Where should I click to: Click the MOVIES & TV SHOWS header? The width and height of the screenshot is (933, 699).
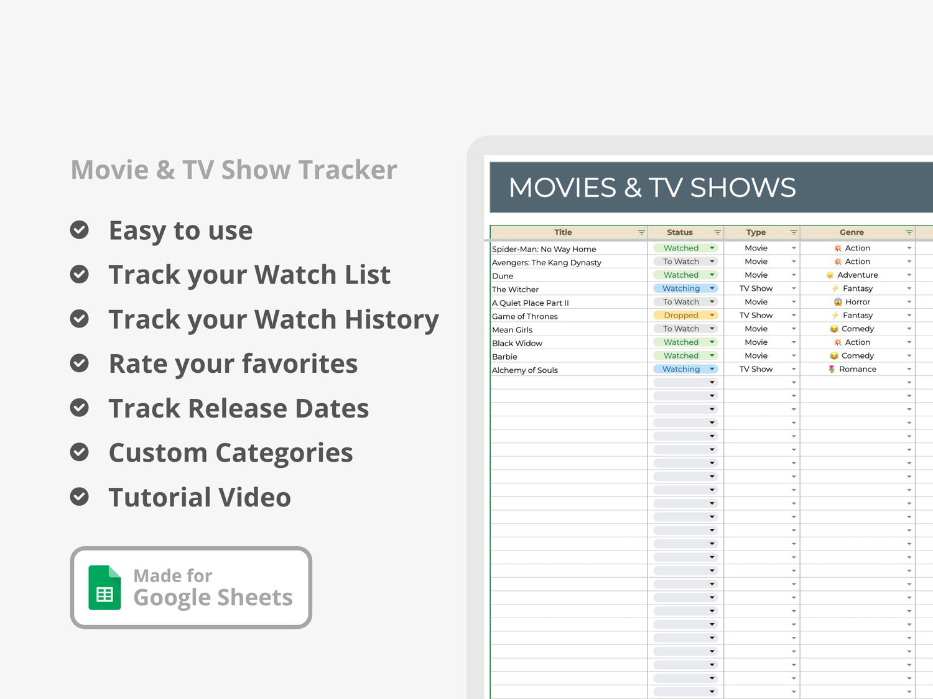click(x=652, y=188)
